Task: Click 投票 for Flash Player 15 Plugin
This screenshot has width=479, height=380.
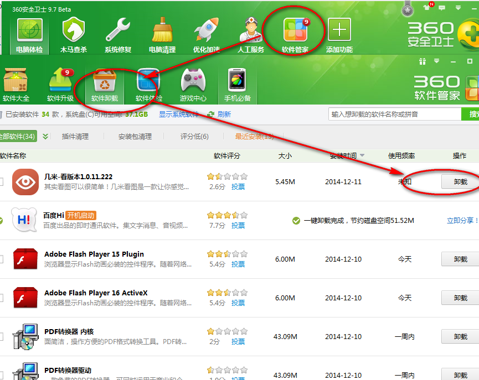Action: click(238, 264)
